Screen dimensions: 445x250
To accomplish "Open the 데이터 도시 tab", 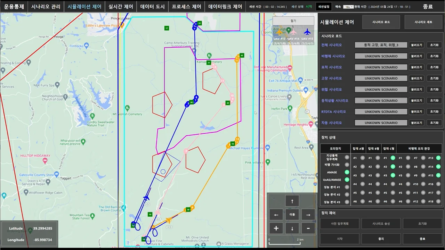I will 153,7.
